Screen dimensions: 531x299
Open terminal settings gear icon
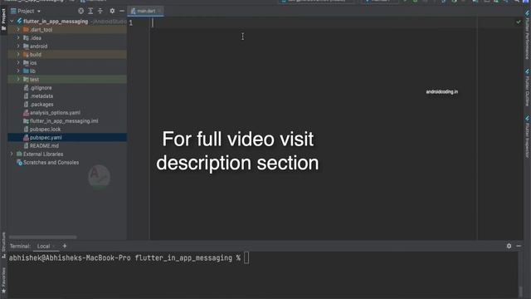[x=509, y=246]
